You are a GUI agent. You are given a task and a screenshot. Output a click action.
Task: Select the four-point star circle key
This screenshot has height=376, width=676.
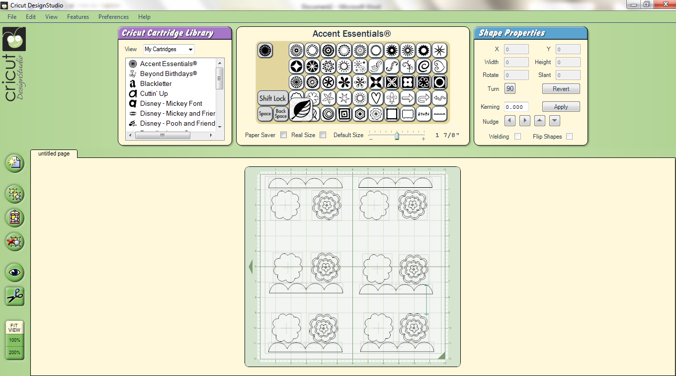(296, 66)
